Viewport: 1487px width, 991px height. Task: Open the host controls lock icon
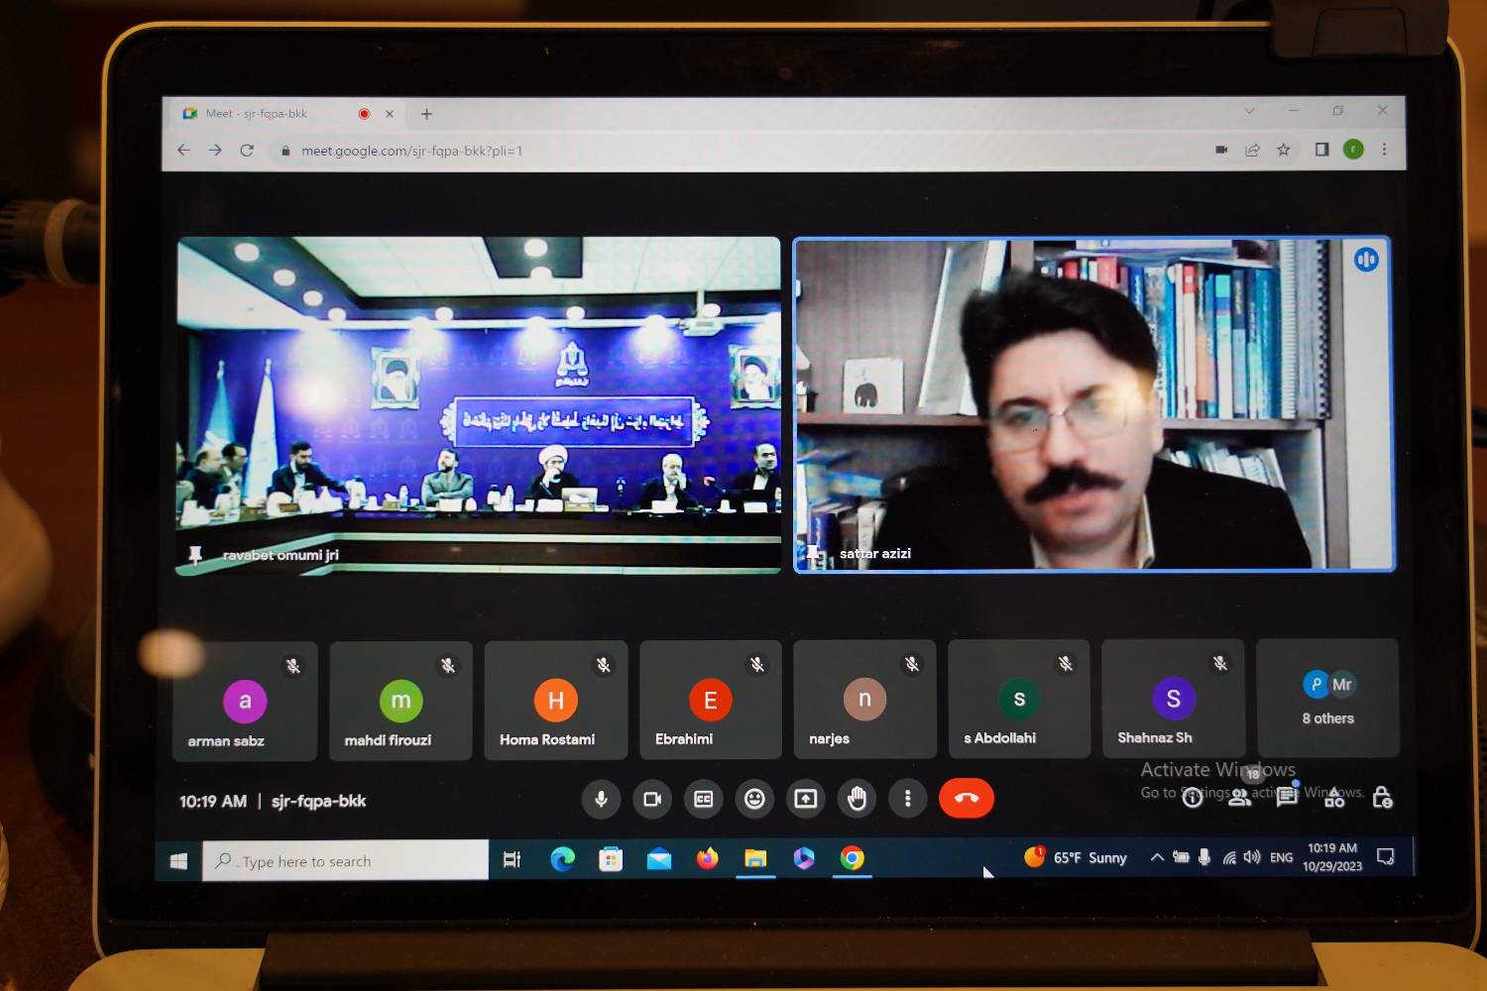pos(1383,798)
